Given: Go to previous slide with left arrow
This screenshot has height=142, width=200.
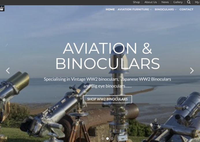Looking at the screenshot, I should [x=8, y=71].
